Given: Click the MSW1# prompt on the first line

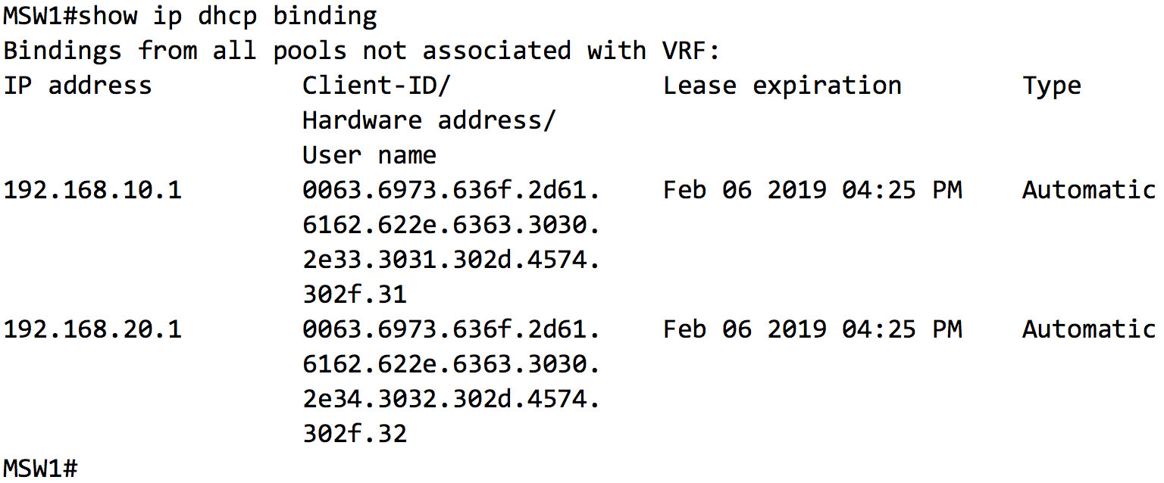Looking at the screenshot, I should click(x=39, y=16).
